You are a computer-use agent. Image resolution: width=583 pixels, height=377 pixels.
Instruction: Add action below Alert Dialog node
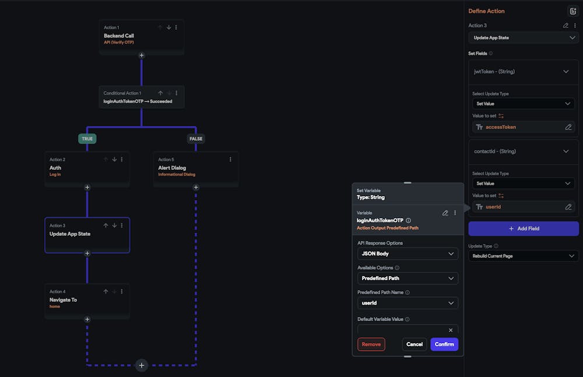pos(196,187)
